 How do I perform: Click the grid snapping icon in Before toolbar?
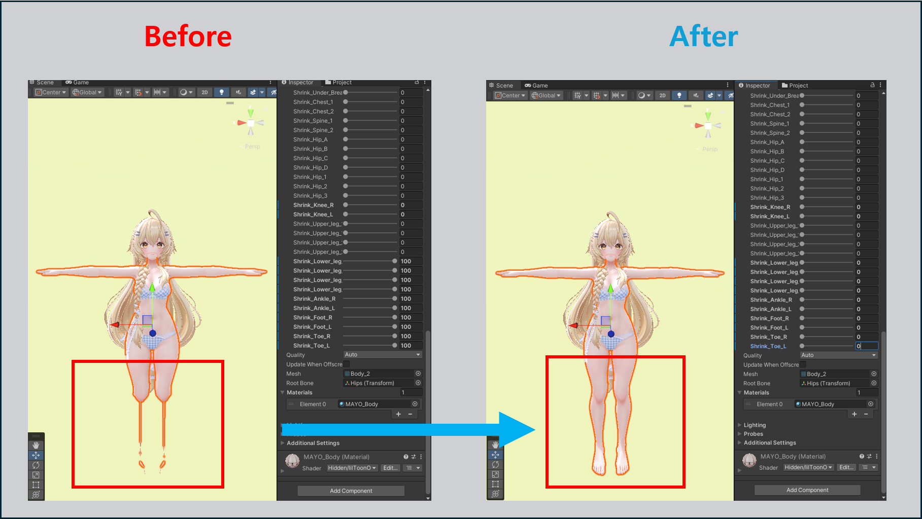(138, 92)
